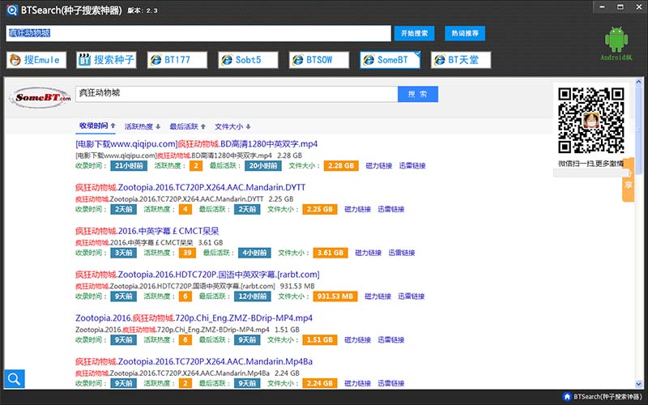Click the 4小时前 last-active badge
Screen dimensions: 648x405
click(254, 253)
